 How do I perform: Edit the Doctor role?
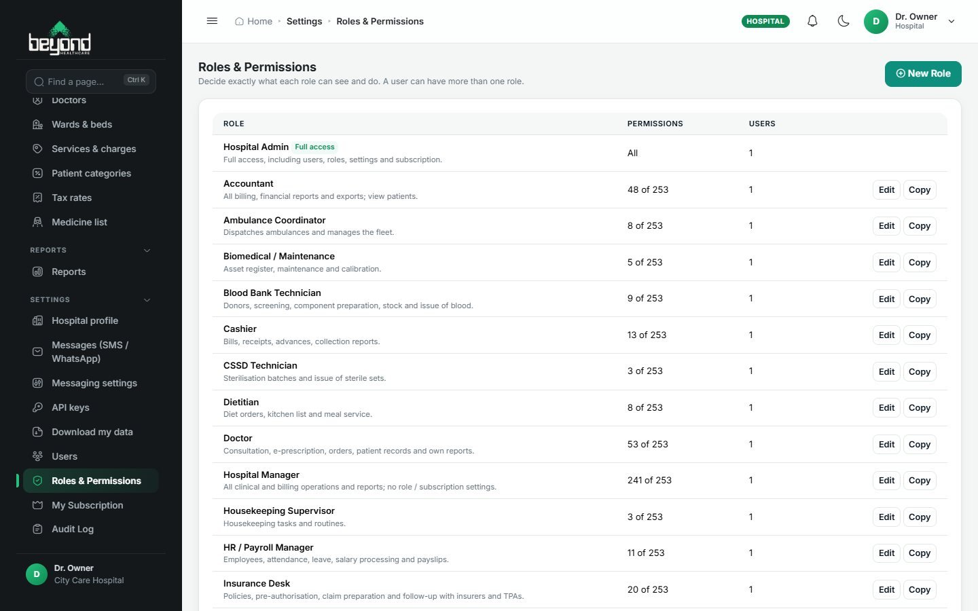pyautogui.click(x=886, y=445)
